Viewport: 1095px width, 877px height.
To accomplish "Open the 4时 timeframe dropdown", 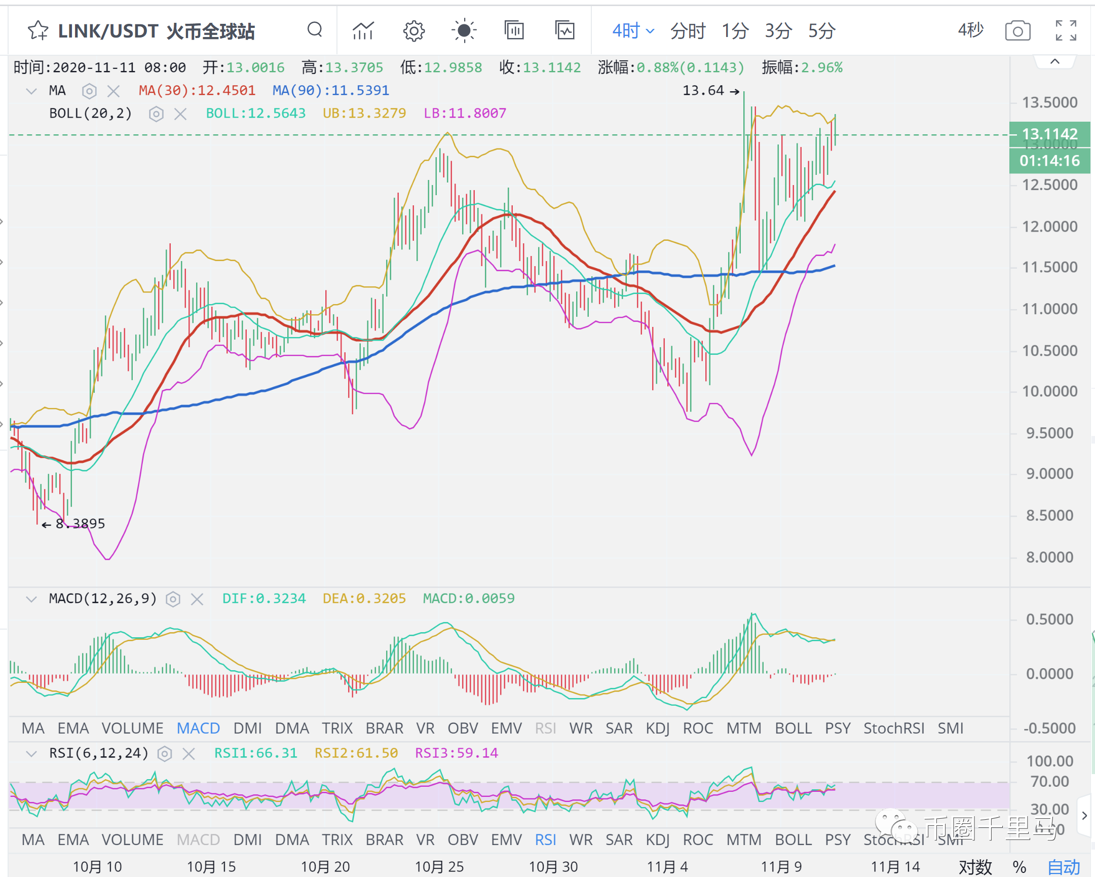I will [x=632, y=31].
